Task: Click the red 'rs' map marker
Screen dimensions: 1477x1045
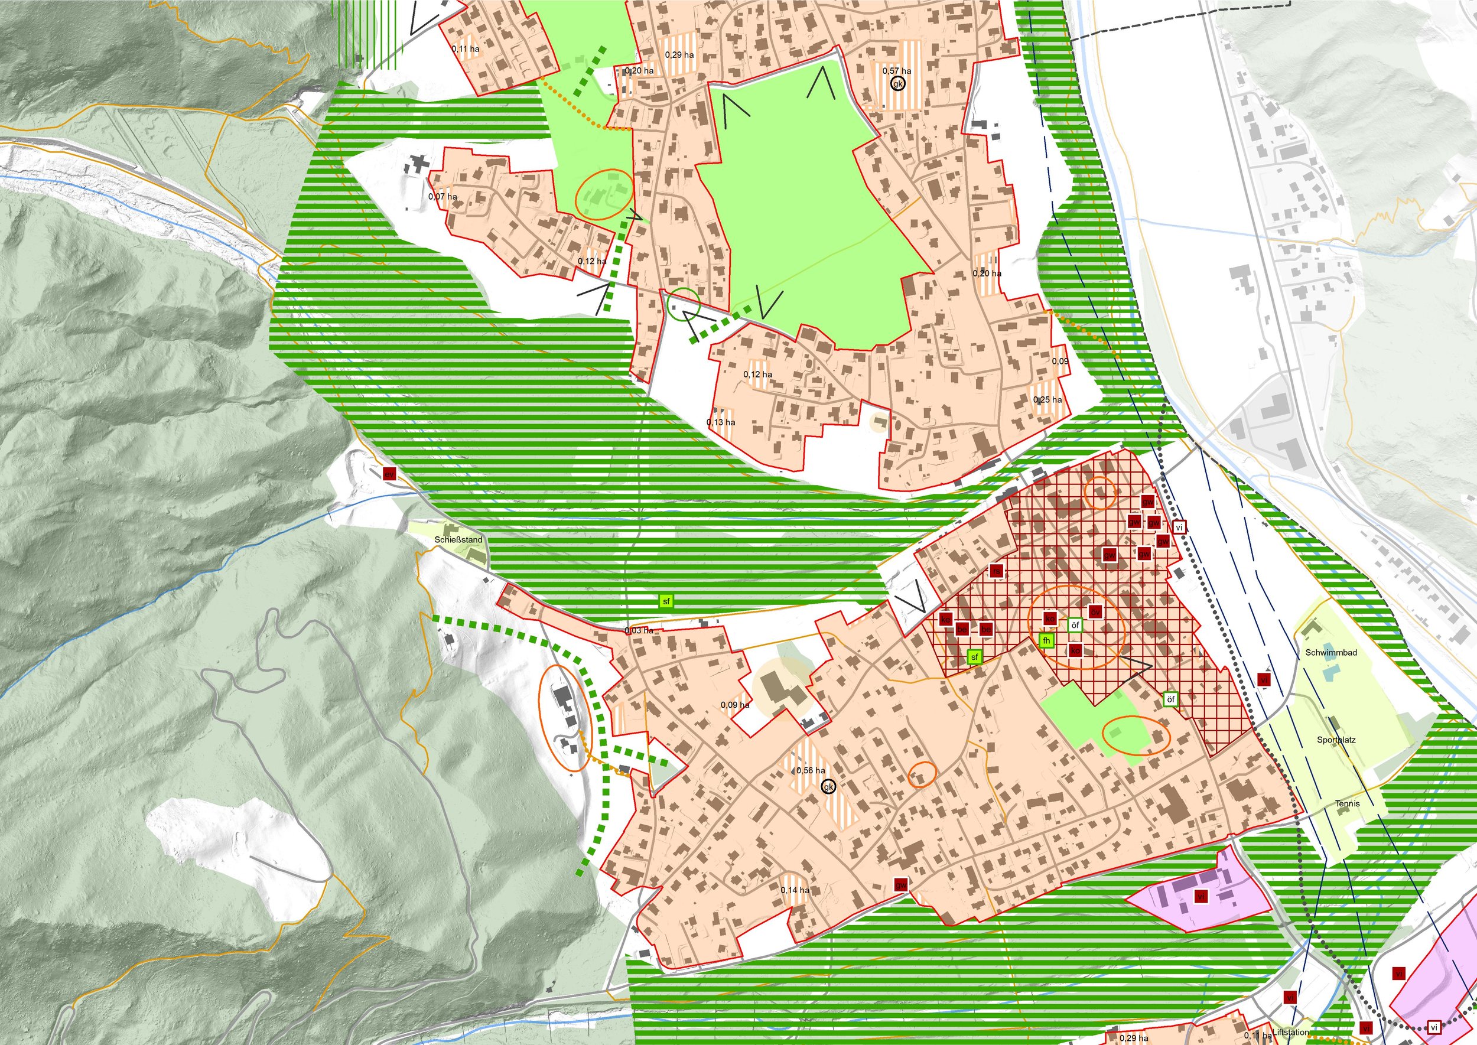Action: tap(996, 571)
